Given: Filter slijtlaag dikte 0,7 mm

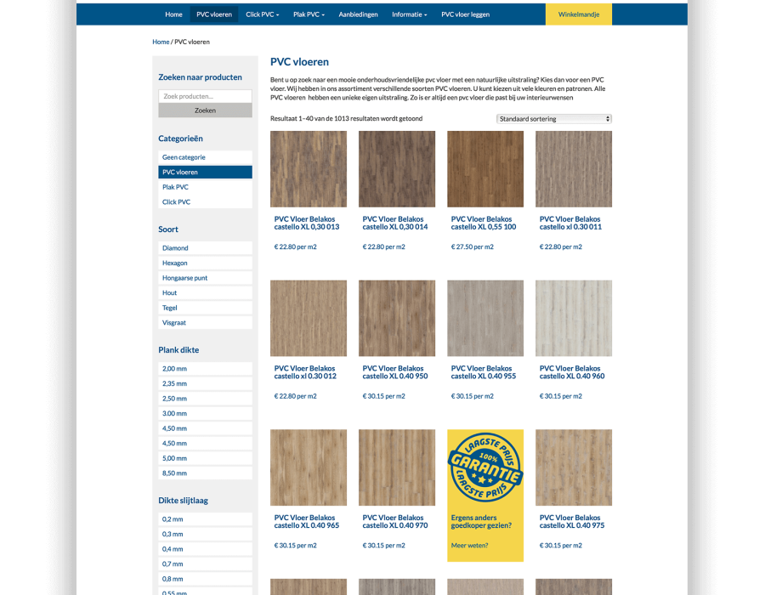Looking at the screenshot, I should point(205,564).
